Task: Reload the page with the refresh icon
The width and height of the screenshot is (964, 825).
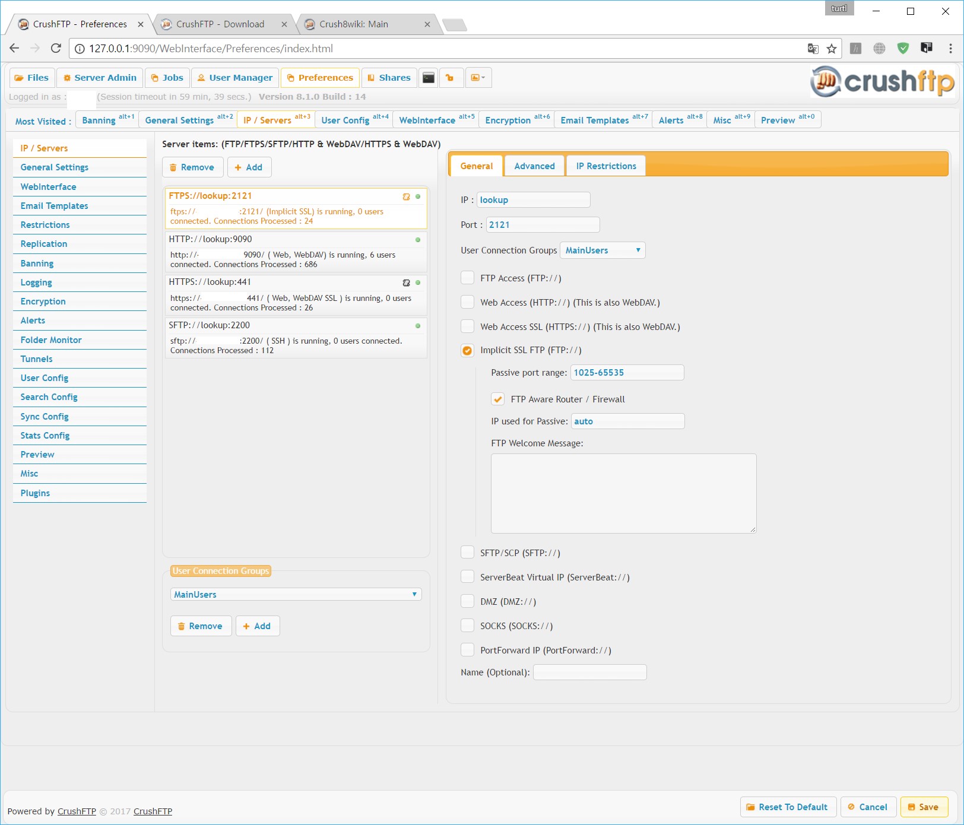Action: pyautogui.click(x=56, y=48)
